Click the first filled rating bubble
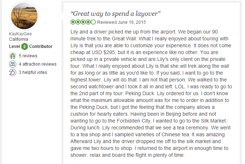Screen dimensions: 245x164 click(73, 22)
